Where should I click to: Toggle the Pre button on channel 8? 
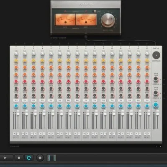click(x=77, y=100)
